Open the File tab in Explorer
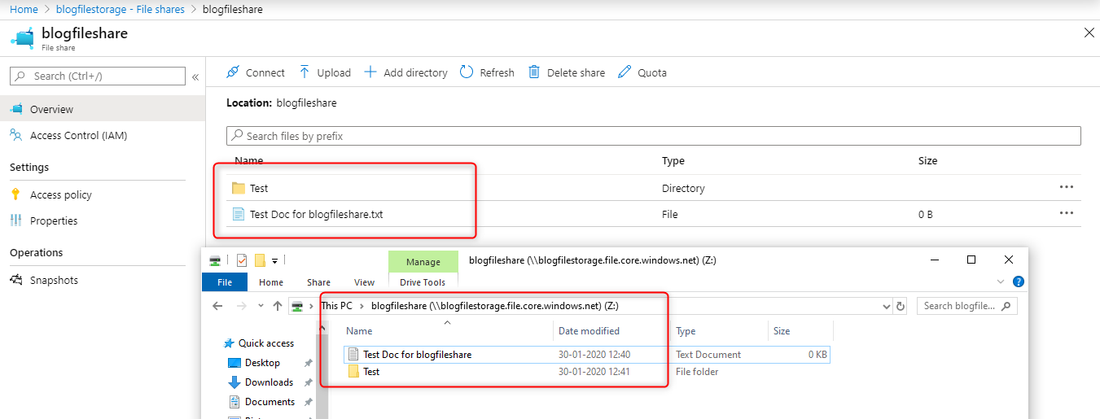Screen dimensions: 1100x419 click(225, 282)
